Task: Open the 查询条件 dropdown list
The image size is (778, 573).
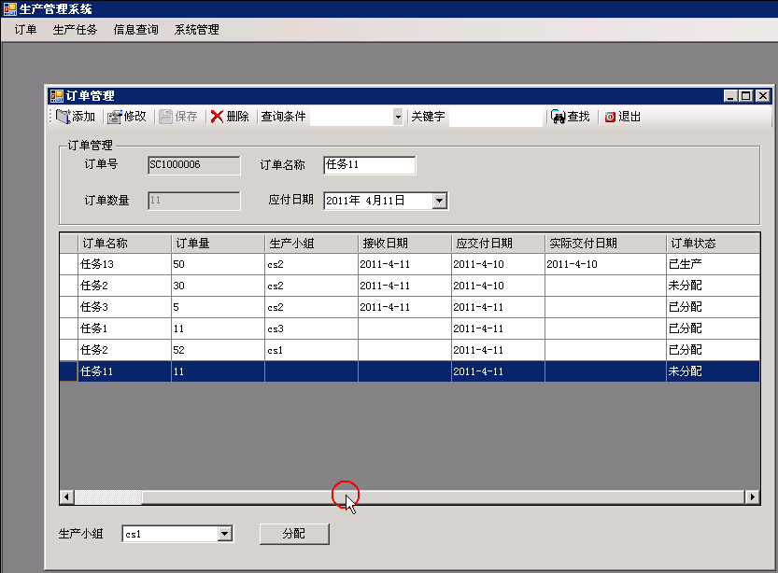Action: (x=398, y=117)
